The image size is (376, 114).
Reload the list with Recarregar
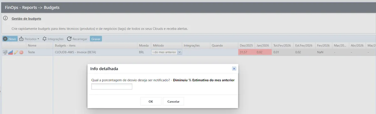point(77,39)
